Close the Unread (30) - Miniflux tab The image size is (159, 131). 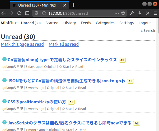[x=65, y=5]
